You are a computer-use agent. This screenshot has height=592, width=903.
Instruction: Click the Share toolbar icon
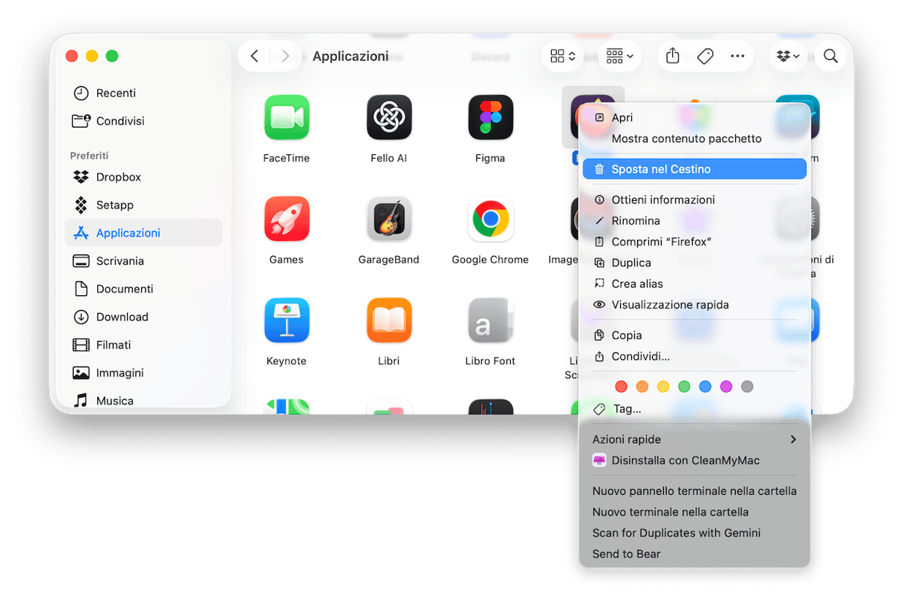click(x=673, y=56)
